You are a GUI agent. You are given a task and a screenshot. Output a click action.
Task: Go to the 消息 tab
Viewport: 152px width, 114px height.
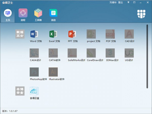[x=53, y=14]
